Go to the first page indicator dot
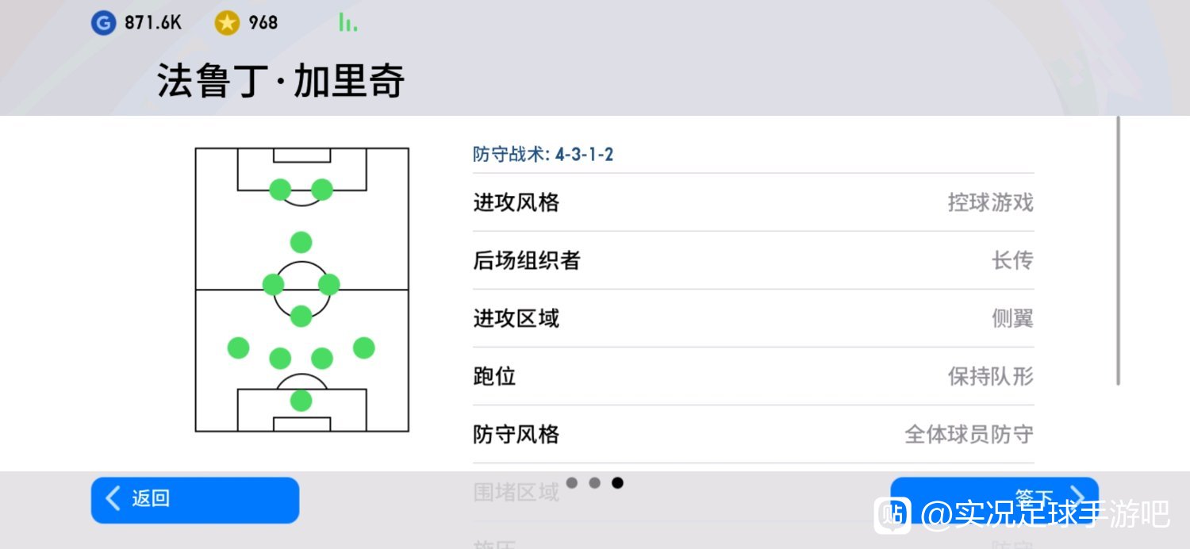This screenshot has height=549, width=1190. (x=572, y=482)
